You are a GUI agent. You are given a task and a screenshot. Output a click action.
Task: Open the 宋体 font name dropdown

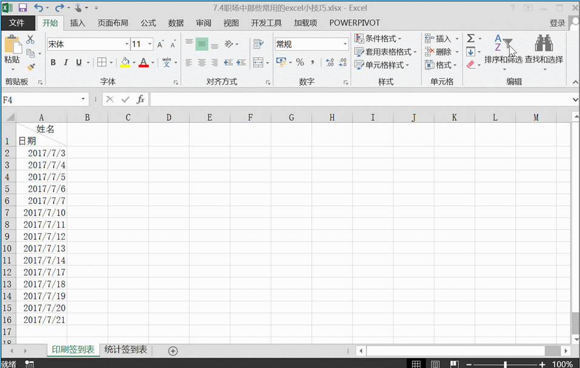coord(126,44)
